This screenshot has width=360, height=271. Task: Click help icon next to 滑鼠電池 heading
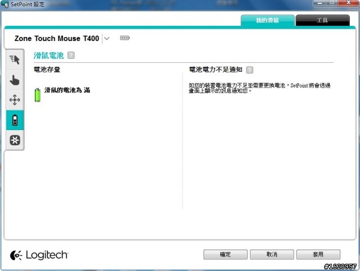(71, 55)
